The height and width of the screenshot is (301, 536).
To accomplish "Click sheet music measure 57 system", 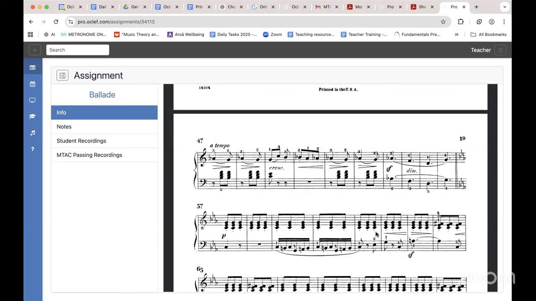I will coord(331,231).
